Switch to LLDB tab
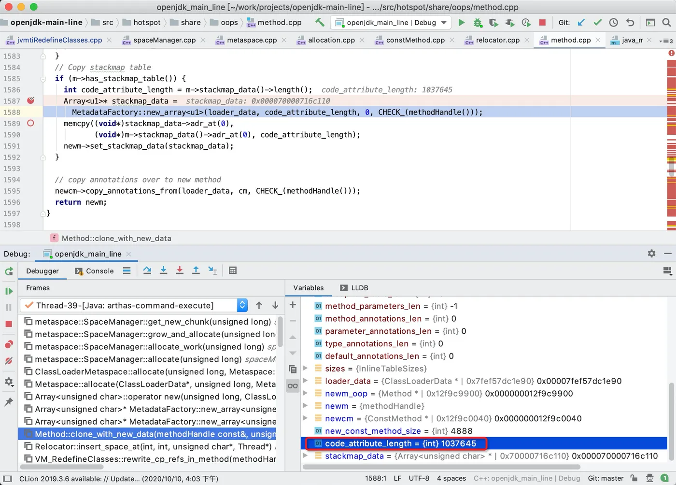 [354, 288]
